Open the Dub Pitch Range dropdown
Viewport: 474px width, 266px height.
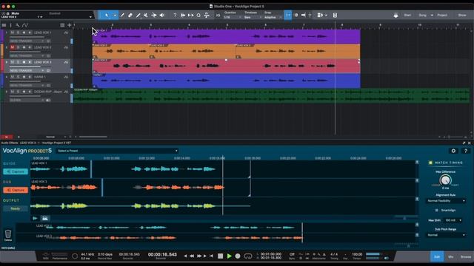click(446, 235)
